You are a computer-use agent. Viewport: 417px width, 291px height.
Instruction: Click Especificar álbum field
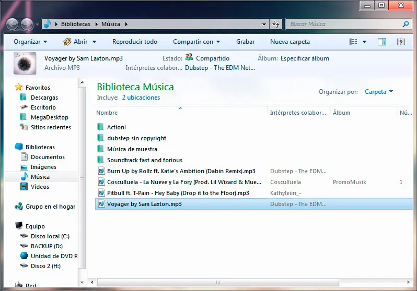305,58
